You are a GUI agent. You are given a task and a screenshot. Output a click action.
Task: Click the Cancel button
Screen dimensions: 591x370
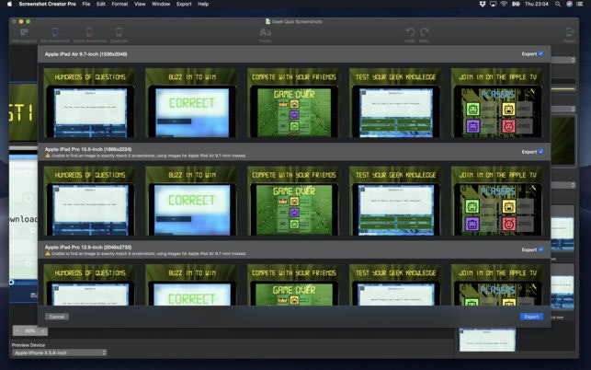57,317
